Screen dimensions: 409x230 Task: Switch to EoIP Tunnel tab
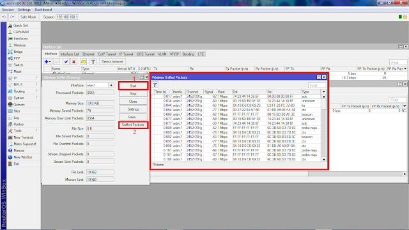[107, 54]
